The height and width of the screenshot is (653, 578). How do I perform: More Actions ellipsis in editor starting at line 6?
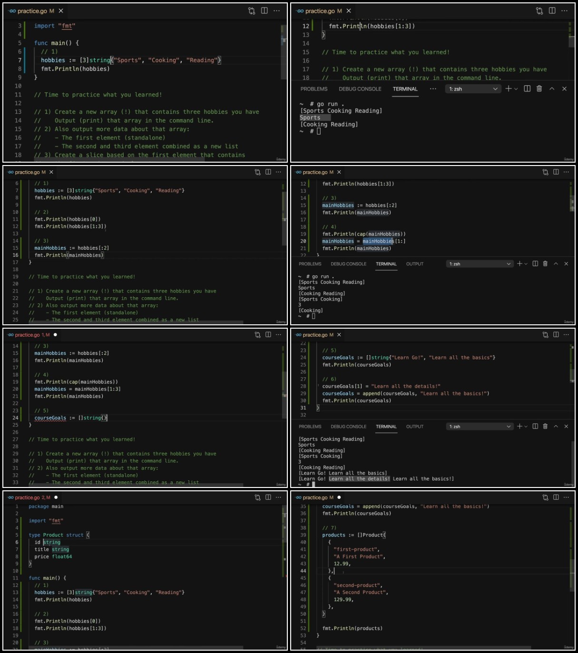coord(279,172)
